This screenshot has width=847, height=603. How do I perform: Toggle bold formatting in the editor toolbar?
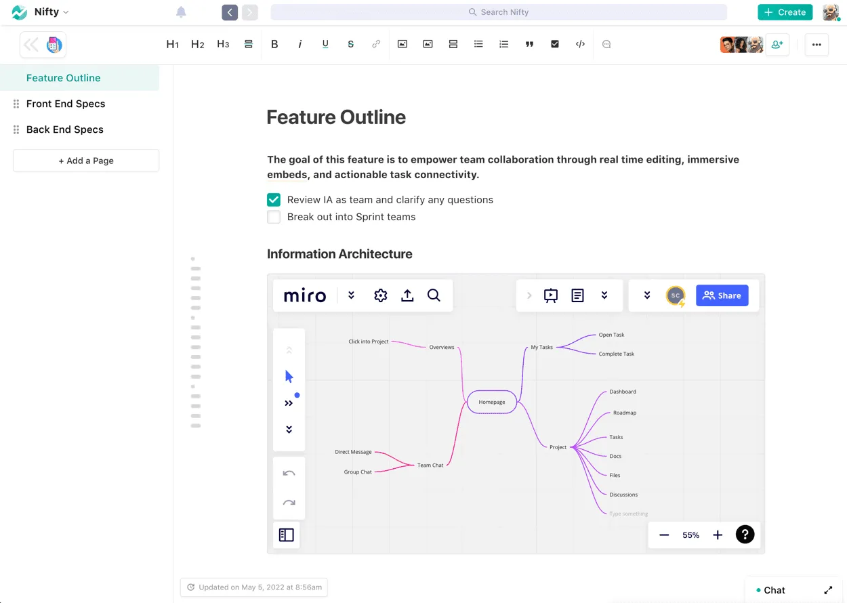tap(274, 44)
